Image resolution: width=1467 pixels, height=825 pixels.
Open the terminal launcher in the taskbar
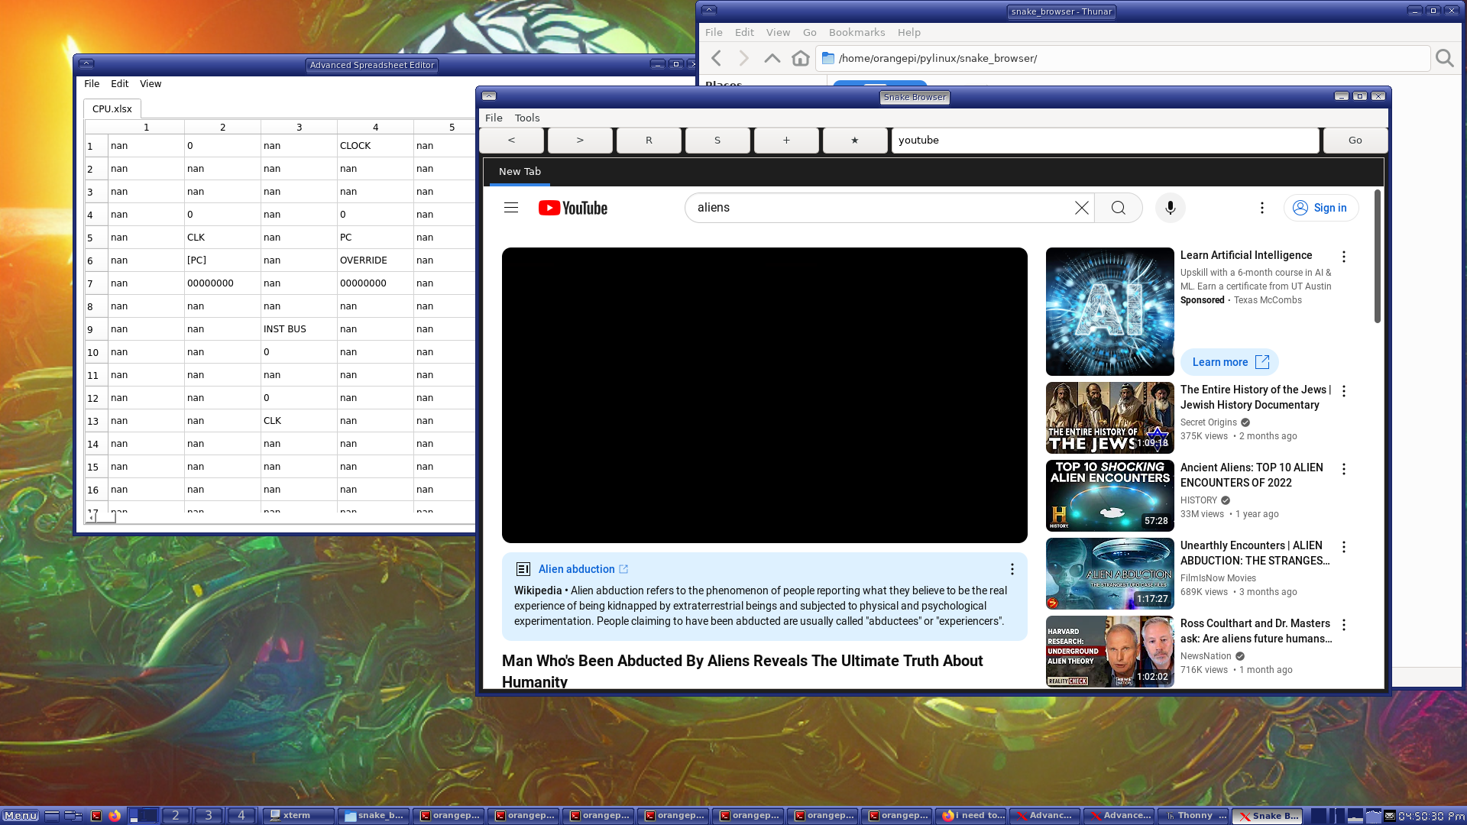[96, 816]
